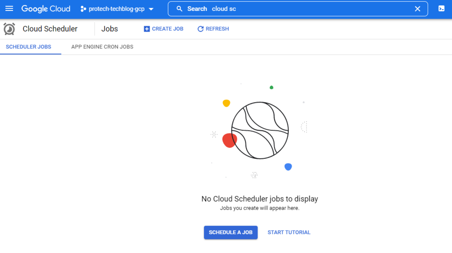This screenshot has height=253, width=452.
Task: Click the Jobs page heading
Action: 109,29
